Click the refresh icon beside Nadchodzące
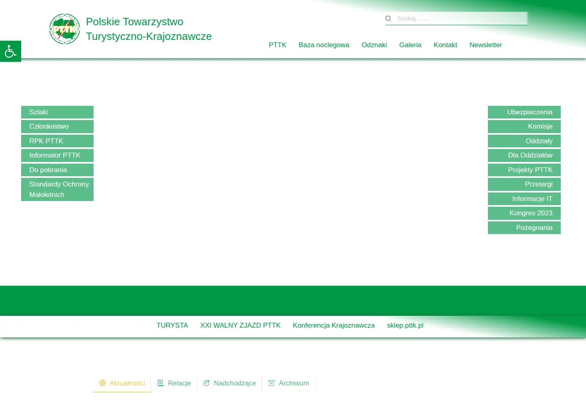Image resolution: width=586 pixels, height=407 pixels. 206,383
